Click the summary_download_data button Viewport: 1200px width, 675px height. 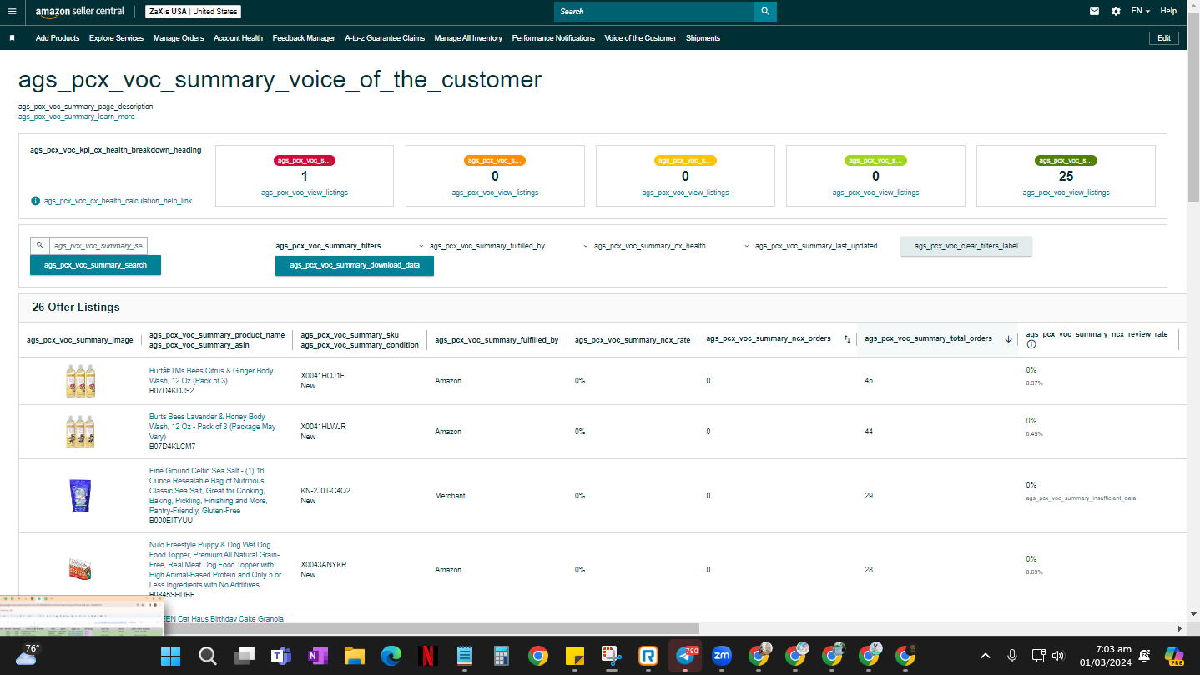(355, 265)
